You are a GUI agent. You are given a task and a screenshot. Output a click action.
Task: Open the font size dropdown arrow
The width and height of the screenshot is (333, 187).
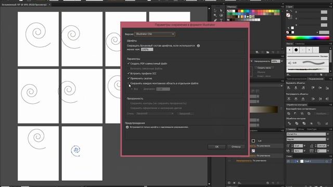pyautogui.click(x=304, y=146)
